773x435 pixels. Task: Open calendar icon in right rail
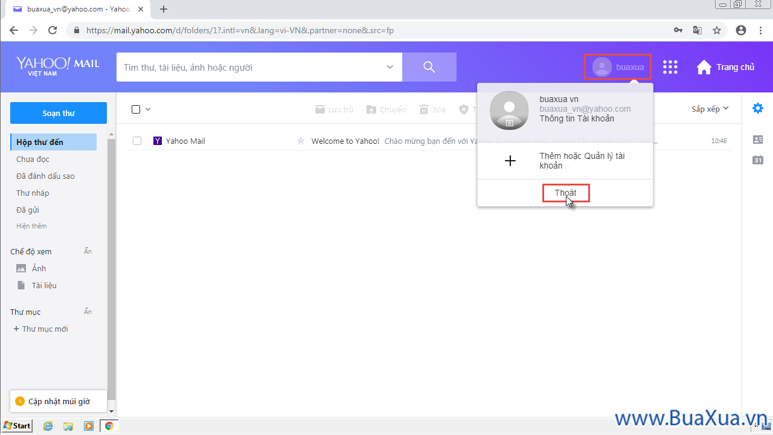[758, 160]
